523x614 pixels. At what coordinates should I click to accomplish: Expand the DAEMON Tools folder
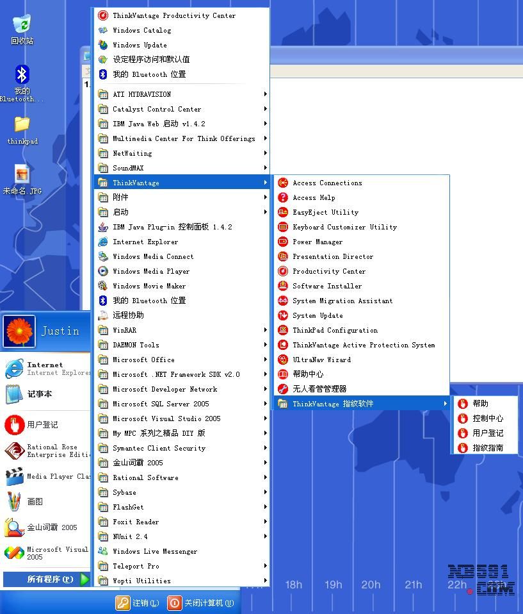tap(136, 345)
